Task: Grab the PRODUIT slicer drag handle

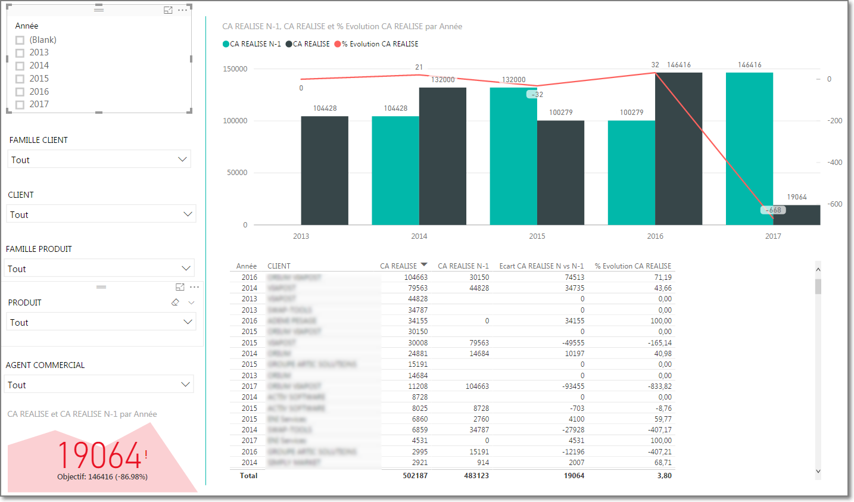Action: point(101,287)
